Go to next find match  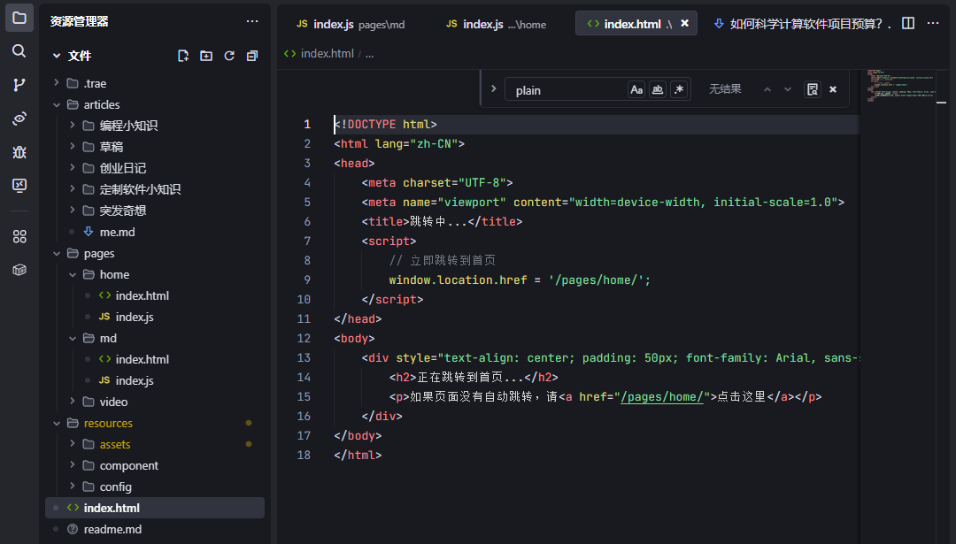(788, 89)
